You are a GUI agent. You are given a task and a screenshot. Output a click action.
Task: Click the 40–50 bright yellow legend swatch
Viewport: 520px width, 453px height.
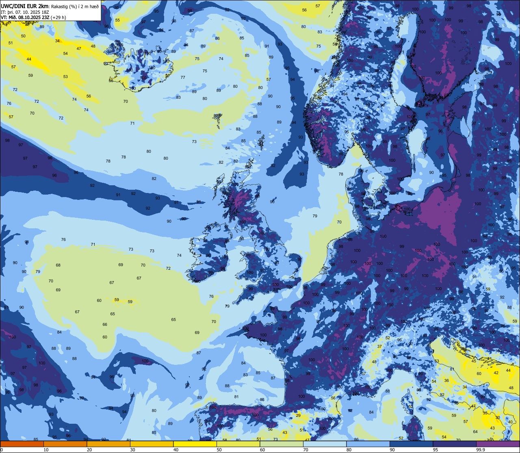click(195, 444)
